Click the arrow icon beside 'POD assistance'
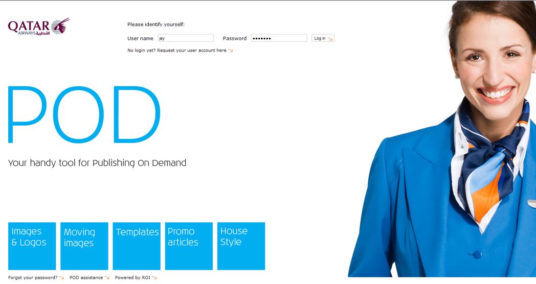The image size is (536, 284). coord(107,278)
